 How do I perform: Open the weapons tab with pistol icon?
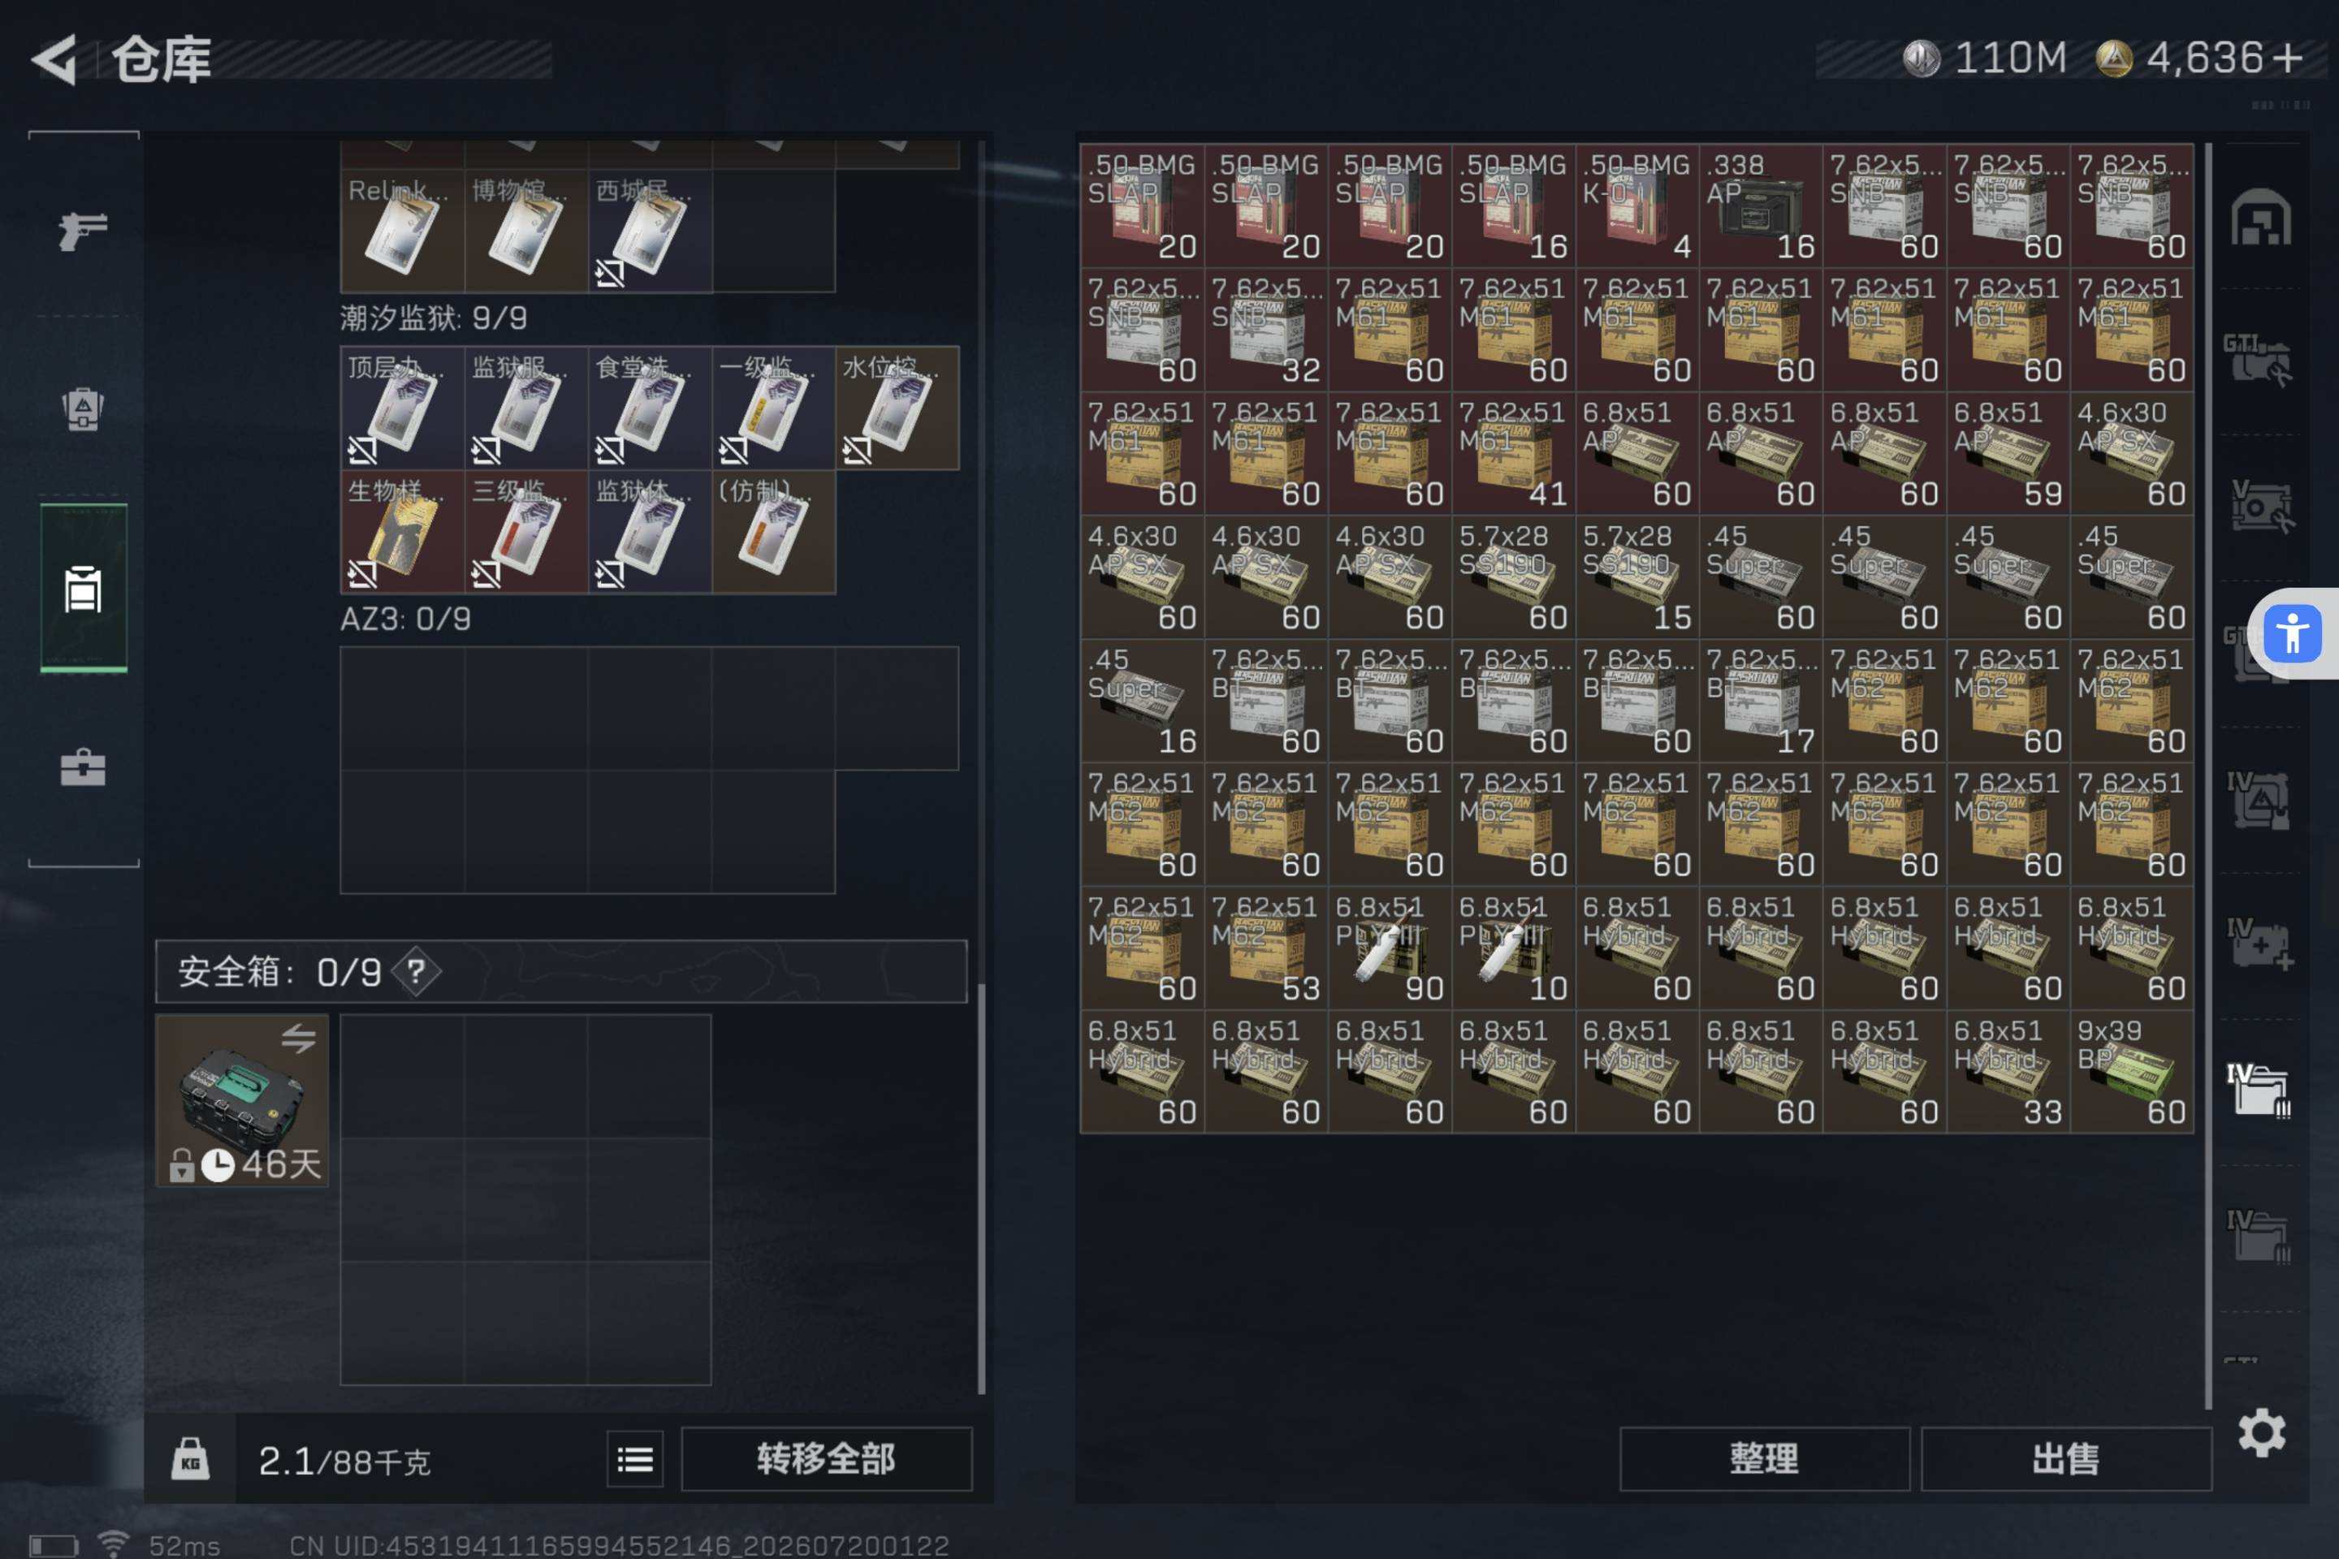pos(83,231)
